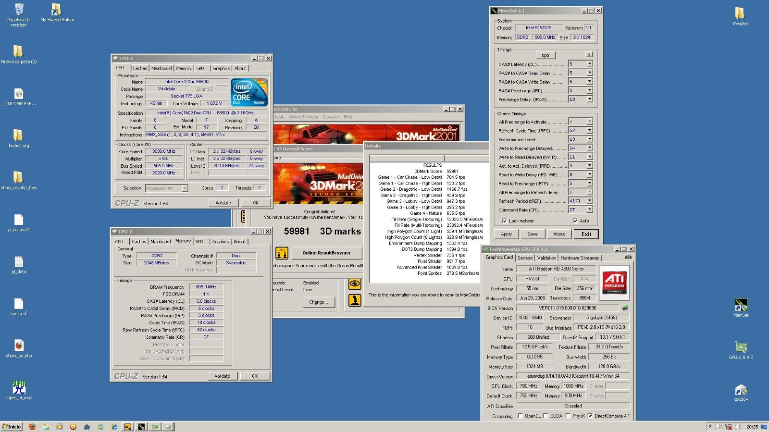The width and height of the screenshot is (769, 432).
Task: Click the taskbar clock showing 20:25
Action: [x=752, y=426]
